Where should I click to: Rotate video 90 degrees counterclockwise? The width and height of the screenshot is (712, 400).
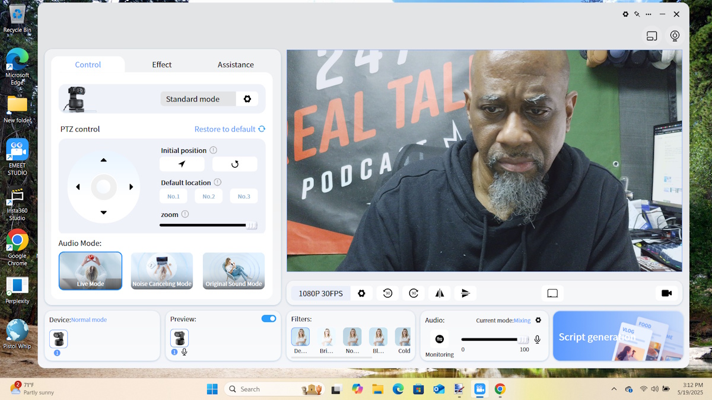[387, 293]
